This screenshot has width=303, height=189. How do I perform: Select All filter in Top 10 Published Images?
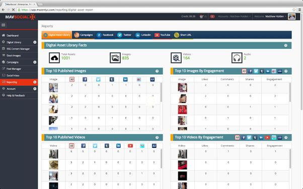click(72, 79)
